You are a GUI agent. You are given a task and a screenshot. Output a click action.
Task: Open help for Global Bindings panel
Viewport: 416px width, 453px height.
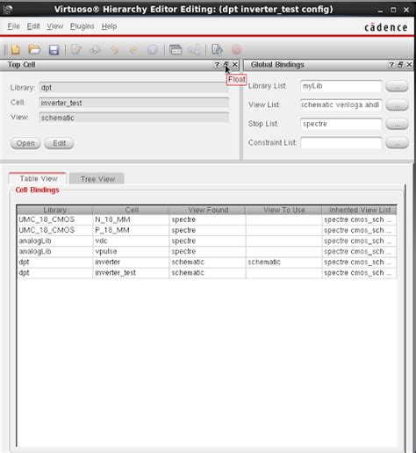391,65
